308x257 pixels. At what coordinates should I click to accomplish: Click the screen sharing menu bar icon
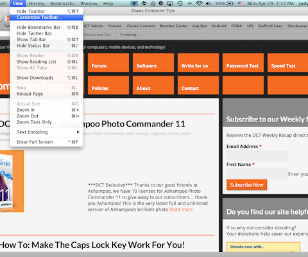tap(134, 3)
